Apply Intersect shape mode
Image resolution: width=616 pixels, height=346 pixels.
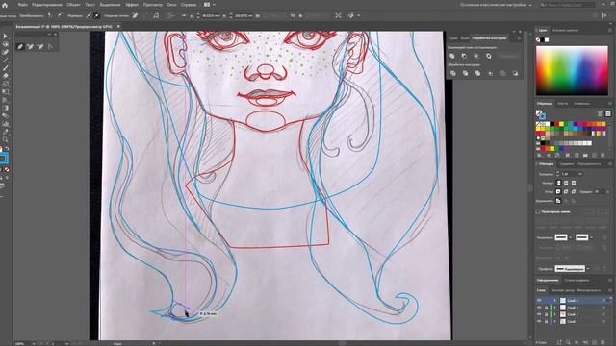tap(476, 56)
